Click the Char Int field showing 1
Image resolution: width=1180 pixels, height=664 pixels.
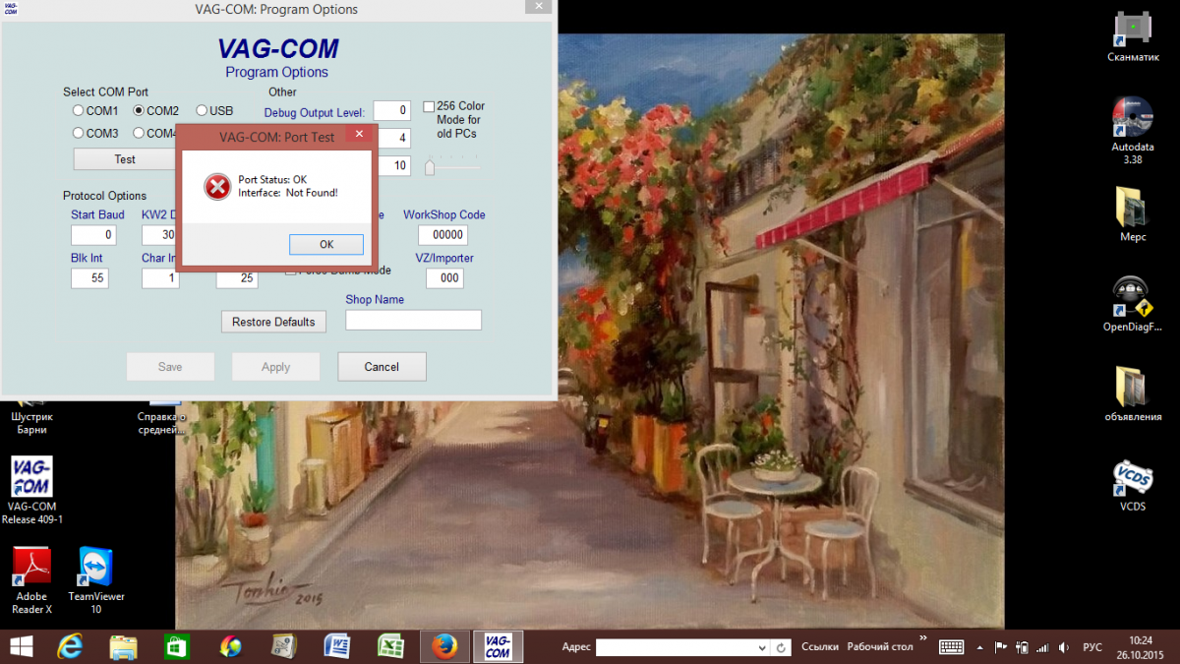point(160,278)
